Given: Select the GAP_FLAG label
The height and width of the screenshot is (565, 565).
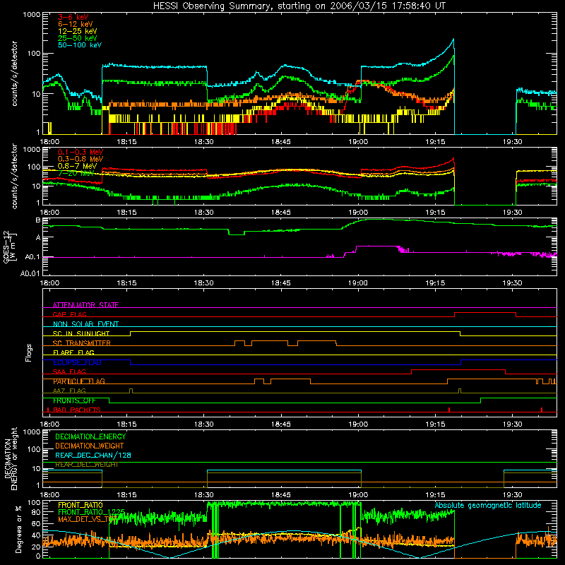Looking at the screenshot, I should [69, 314].
